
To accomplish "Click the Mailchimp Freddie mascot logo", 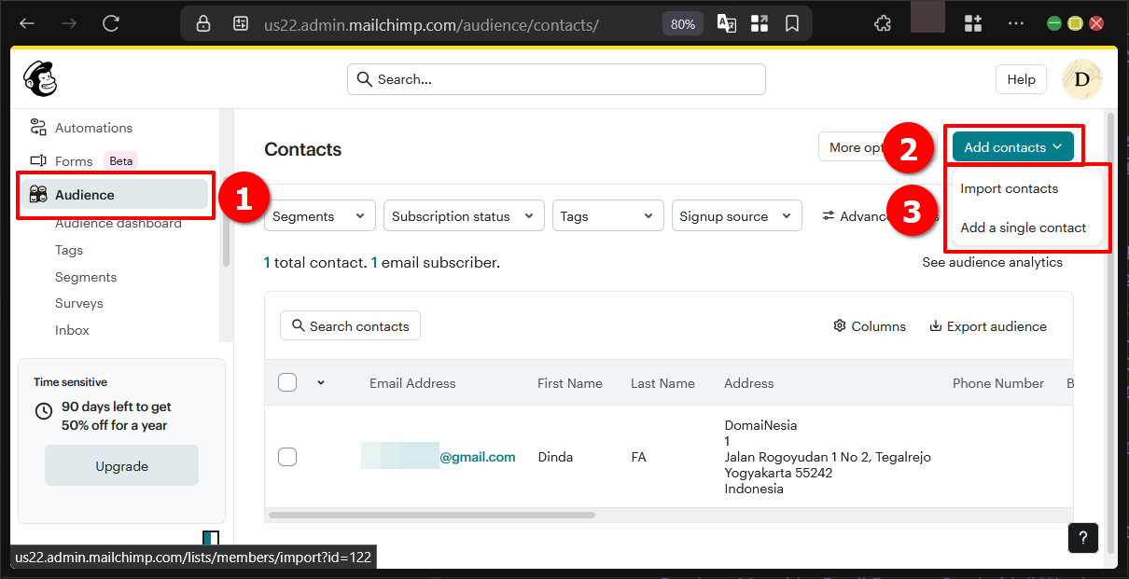I will pos(39,79).
